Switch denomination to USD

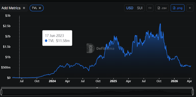130,8
